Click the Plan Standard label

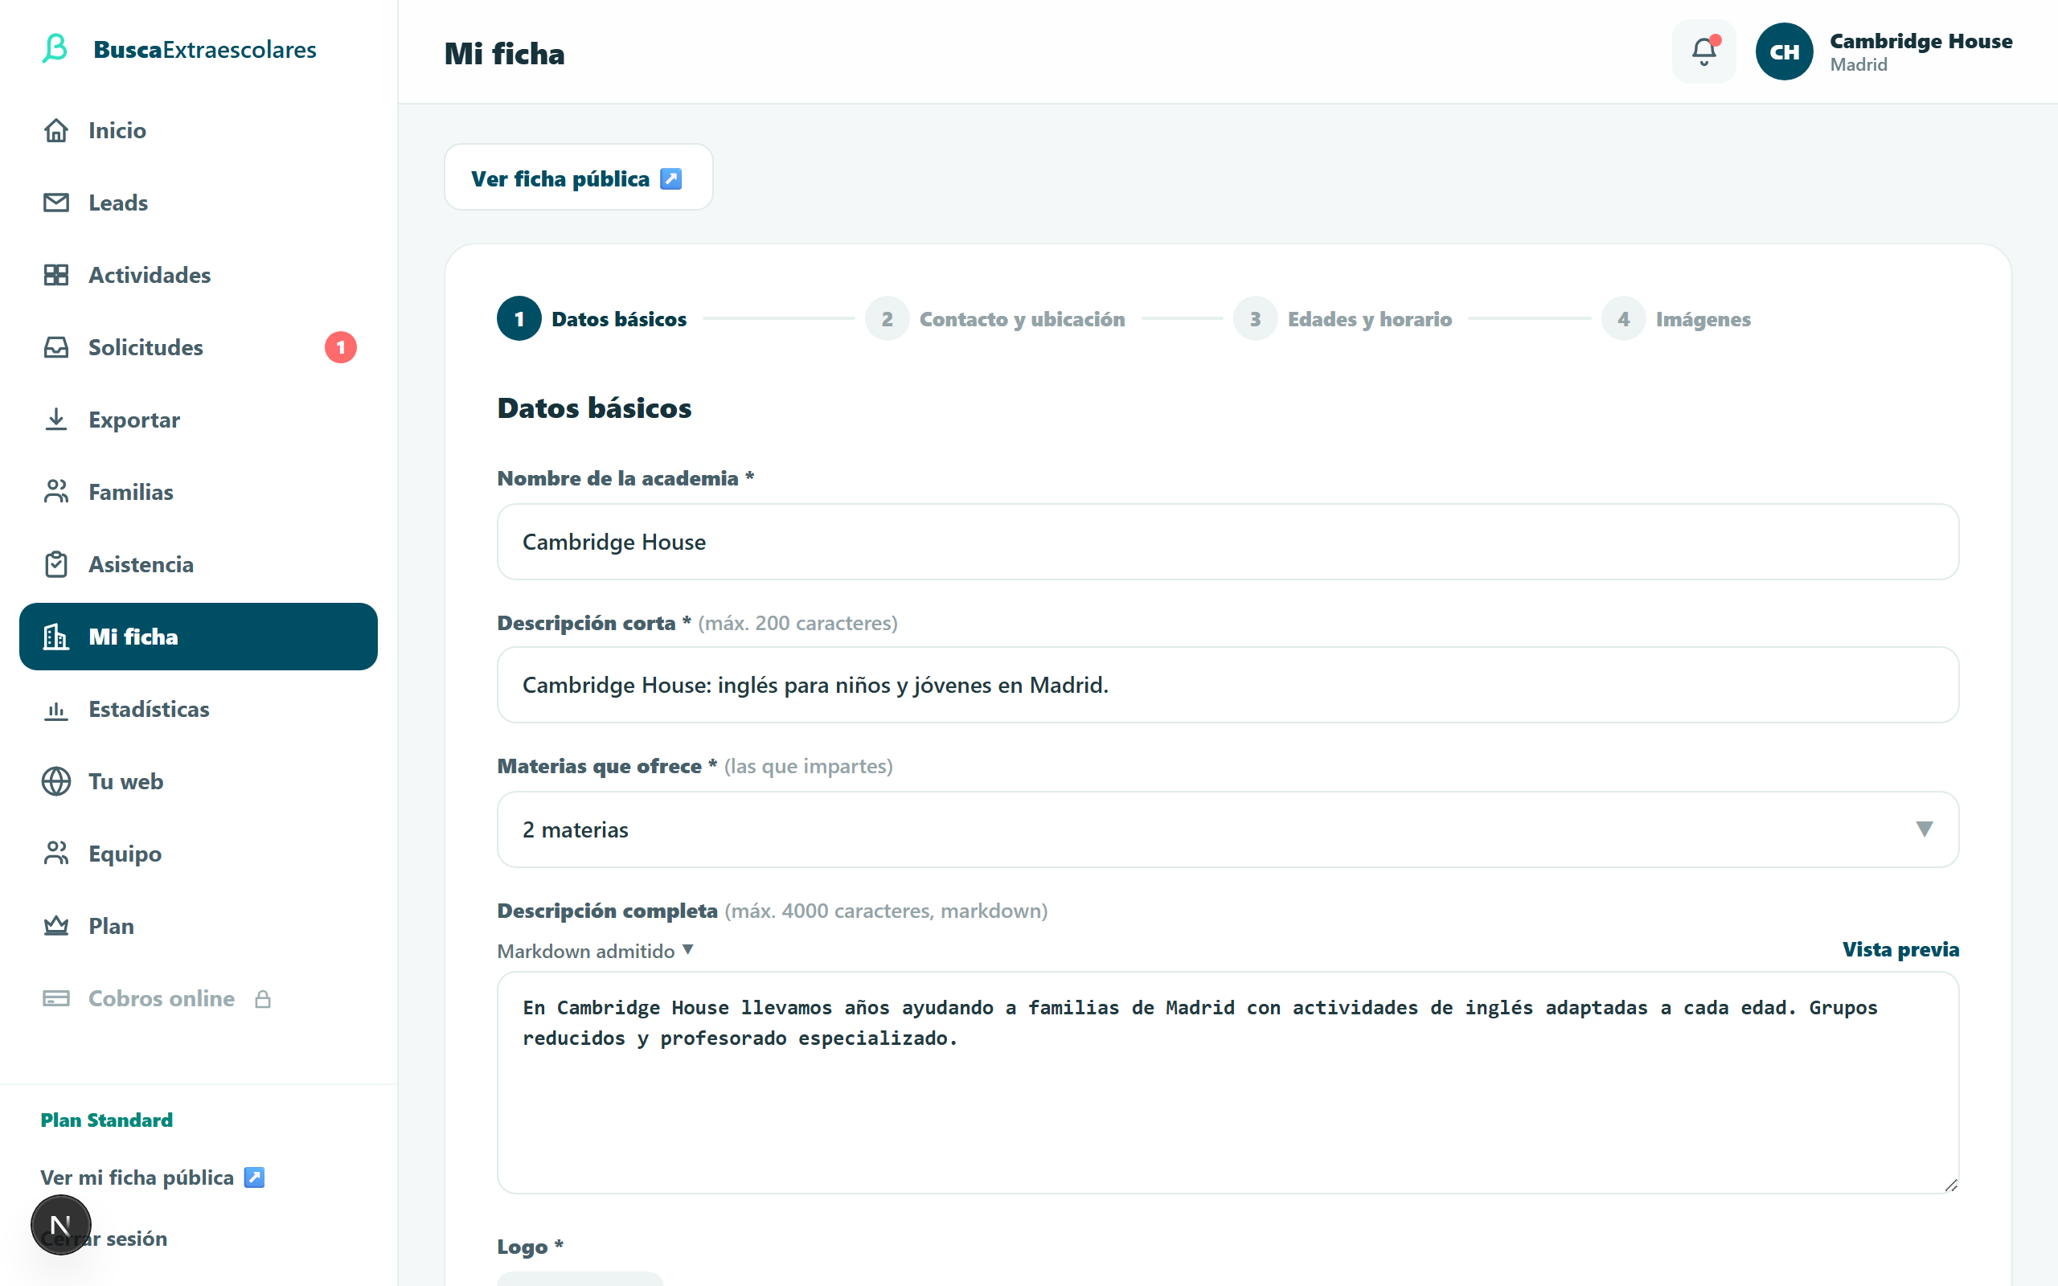click(x=106, y=1120)
